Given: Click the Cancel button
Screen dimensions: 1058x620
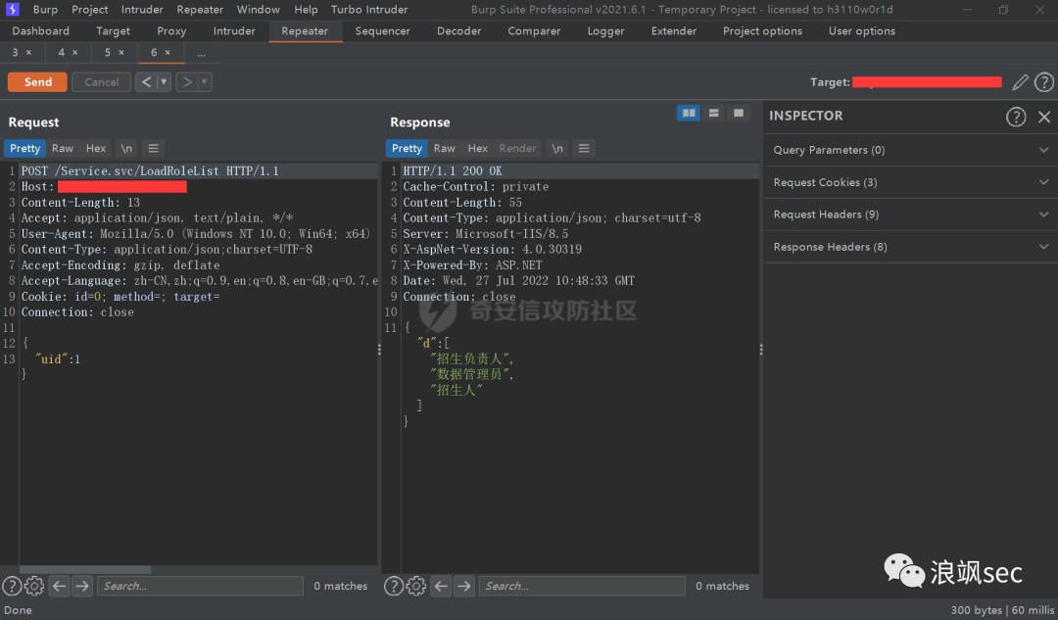Looking at the screenshot, I should (101, 81).
